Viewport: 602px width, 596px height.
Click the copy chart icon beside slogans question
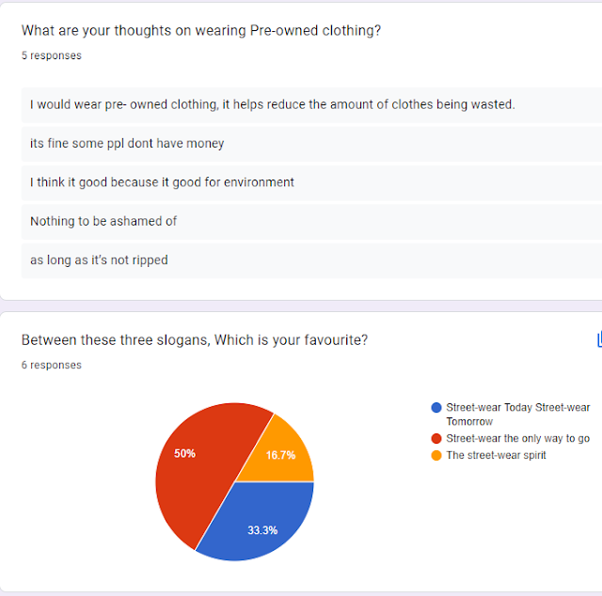point(599,339)
